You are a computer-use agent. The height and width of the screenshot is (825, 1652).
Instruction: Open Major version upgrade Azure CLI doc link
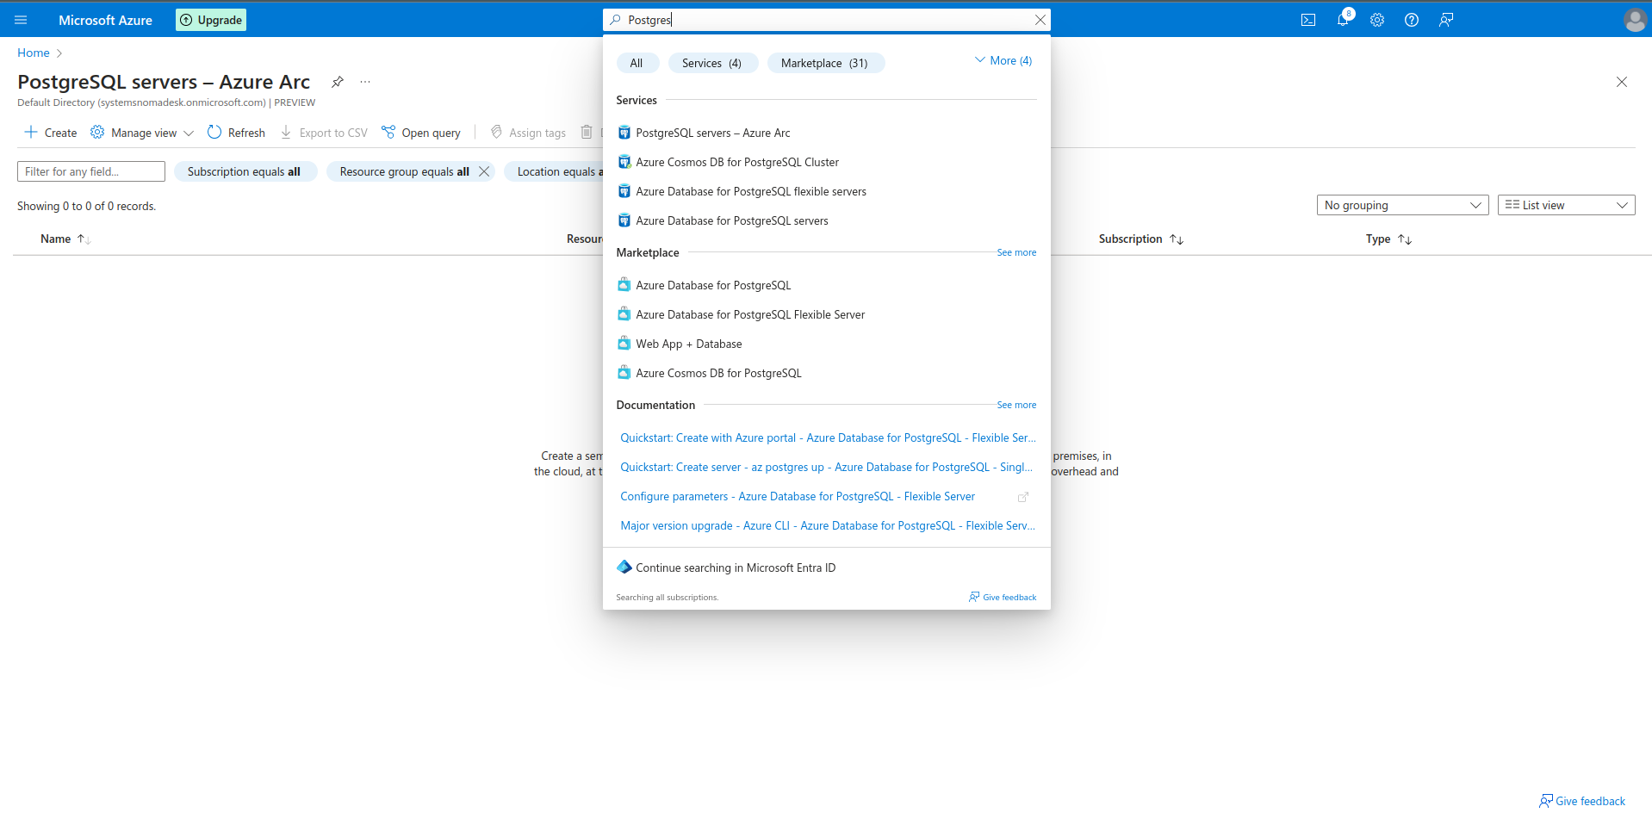click(828, 525)
